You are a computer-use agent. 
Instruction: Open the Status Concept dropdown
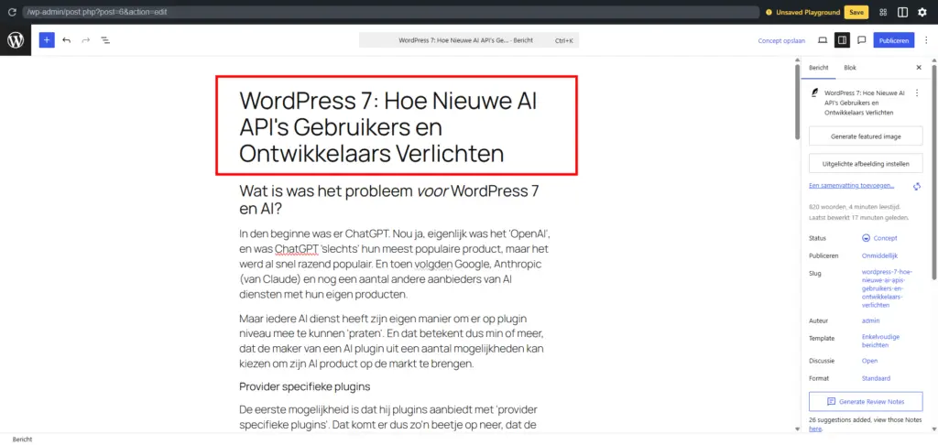pos(879,238)
